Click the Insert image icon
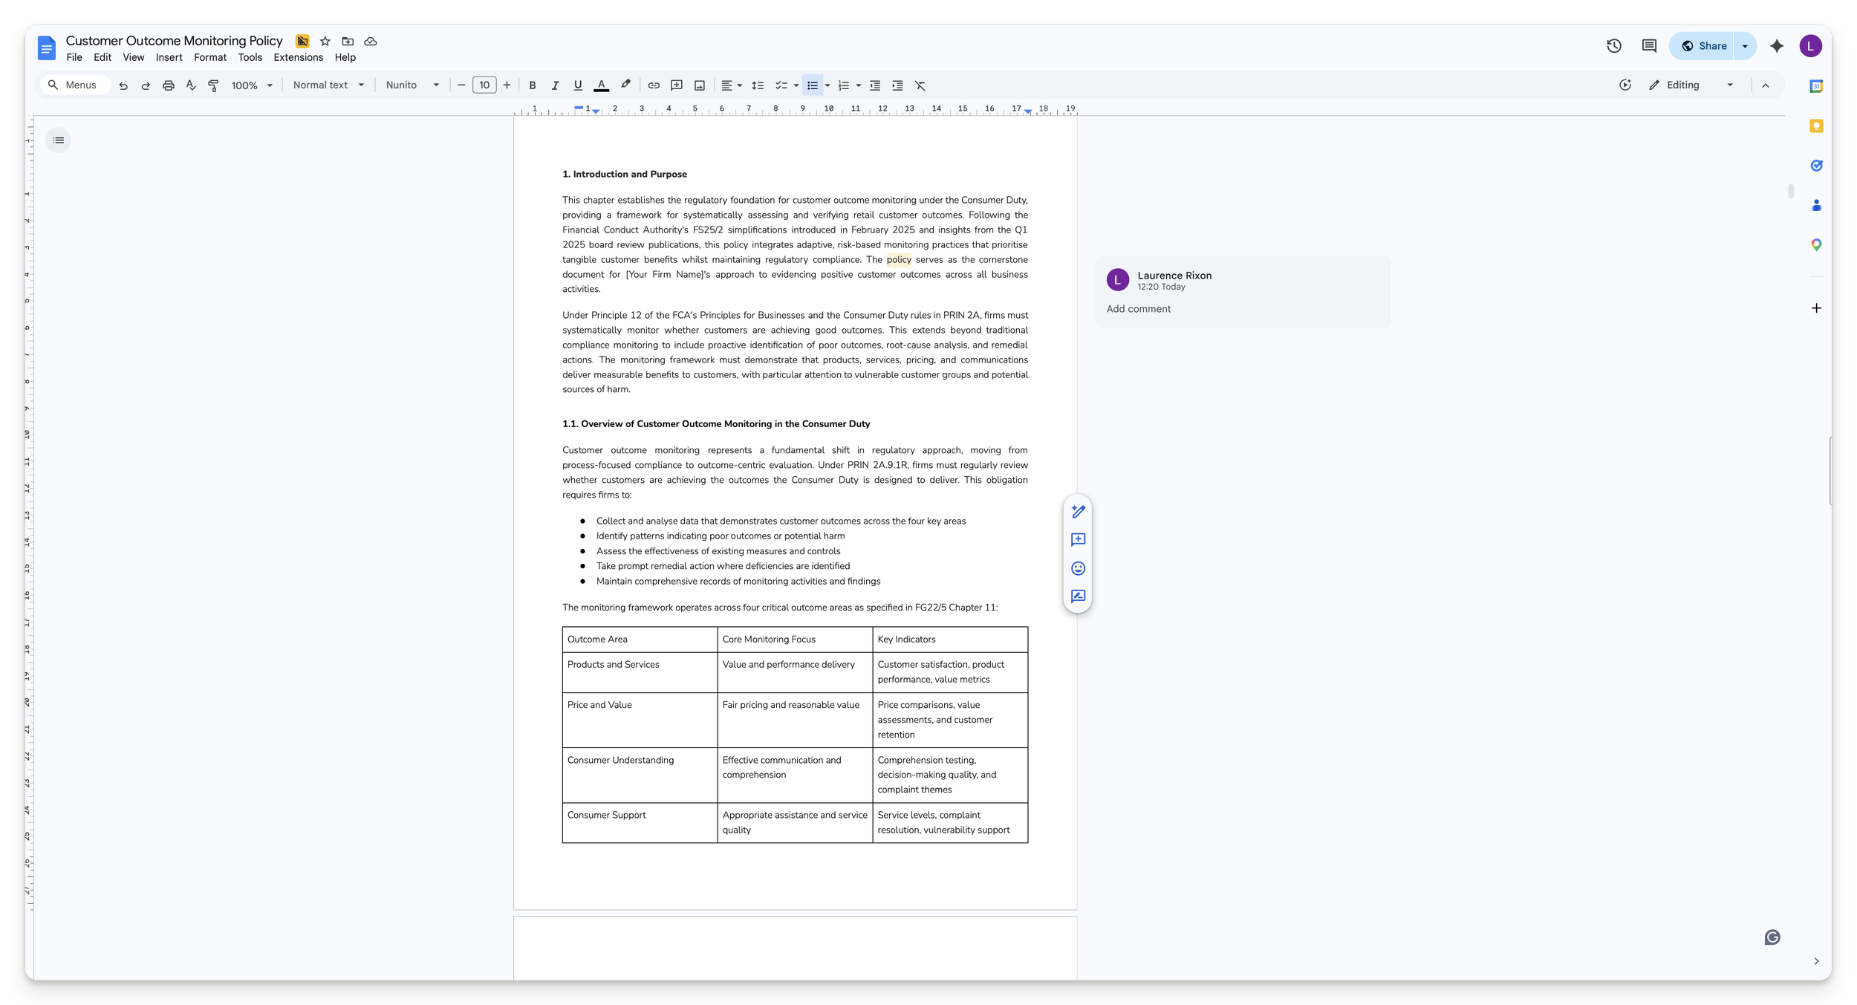The width and height of the screenshot is (1857, 1005). (699, 85)
